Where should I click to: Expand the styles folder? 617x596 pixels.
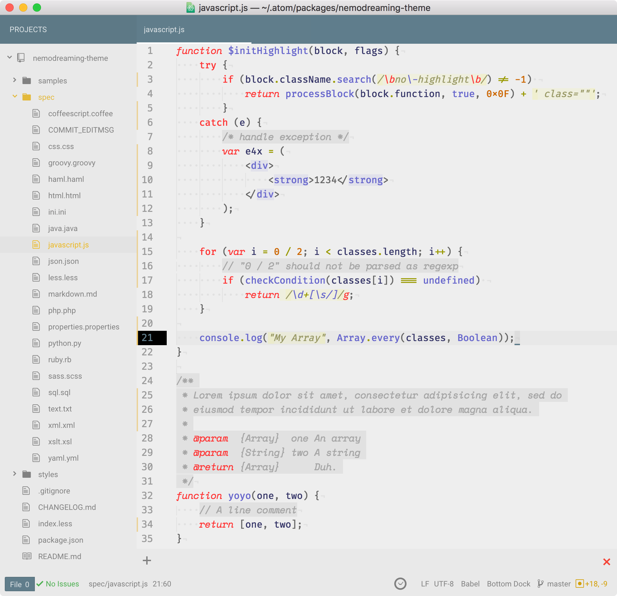(x=14, y=474)
